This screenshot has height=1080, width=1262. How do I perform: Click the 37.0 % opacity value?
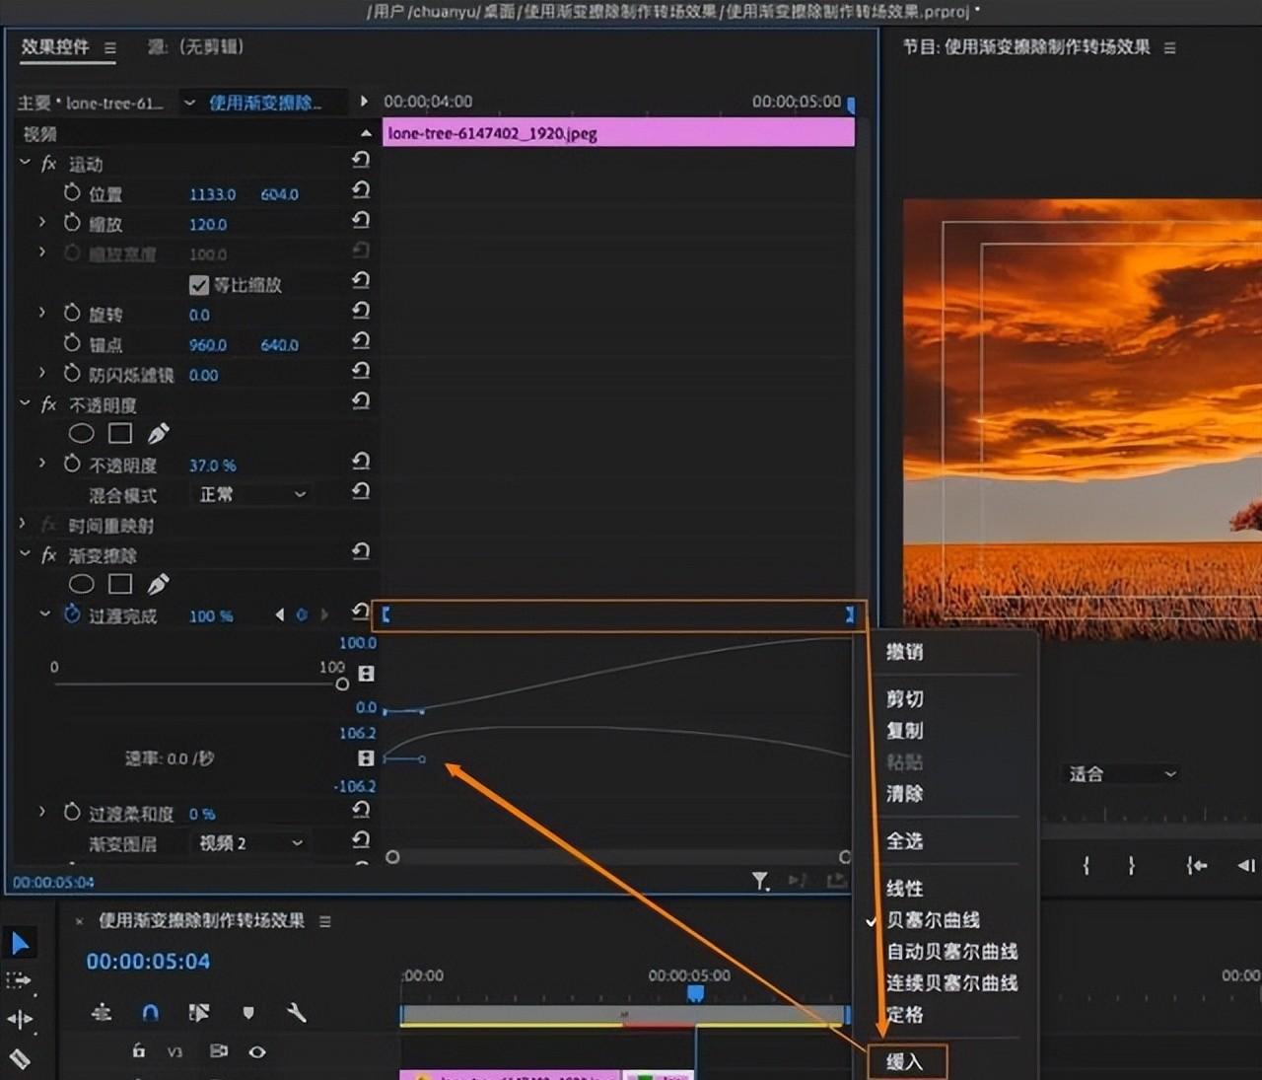tap(212, 465)
